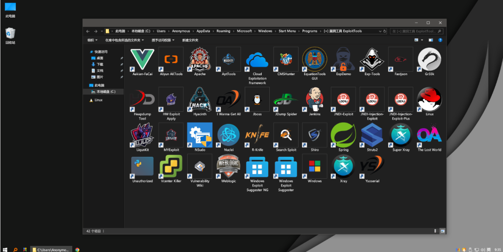This screenshot has height=252, width=503.
Task: Select 图片 in navigation pane
Action: pos(100,77)
